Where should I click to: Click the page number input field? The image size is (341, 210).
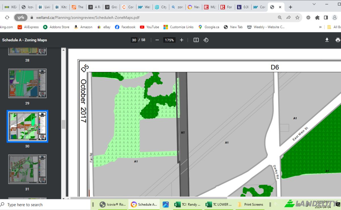(x=134, y=40)
